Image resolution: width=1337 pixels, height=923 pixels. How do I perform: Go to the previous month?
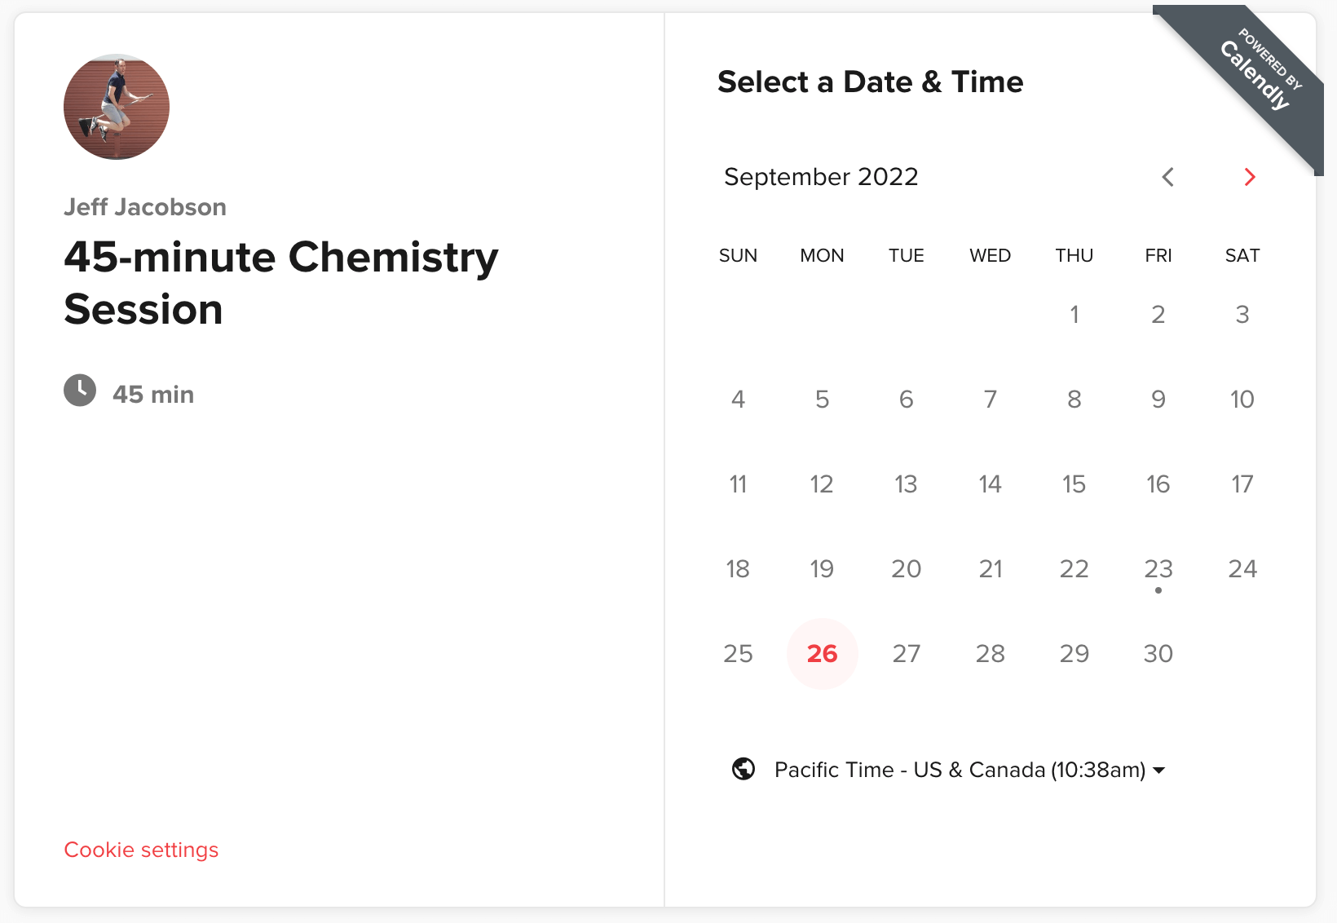point(1167,177)
